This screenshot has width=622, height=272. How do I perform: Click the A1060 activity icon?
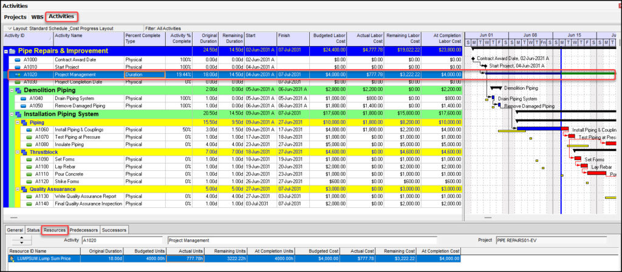(29, 130)
